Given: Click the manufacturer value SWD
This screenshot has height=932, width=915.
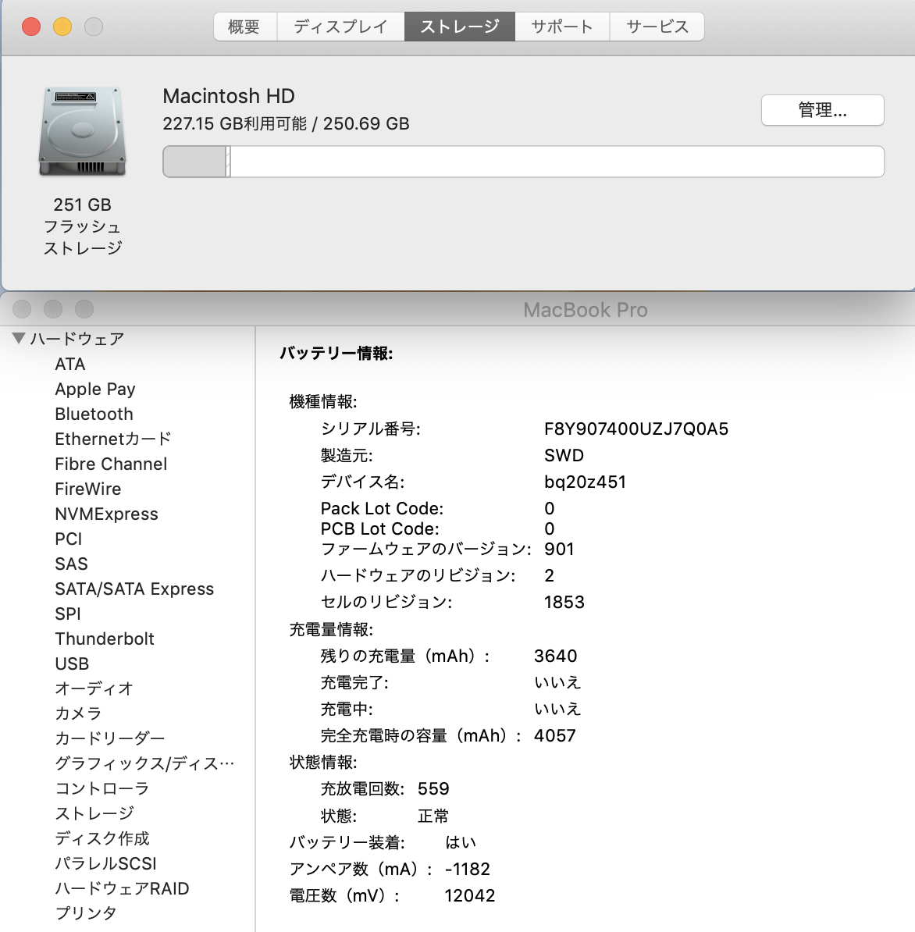Looking at the screenshot, I should (564, 455).
